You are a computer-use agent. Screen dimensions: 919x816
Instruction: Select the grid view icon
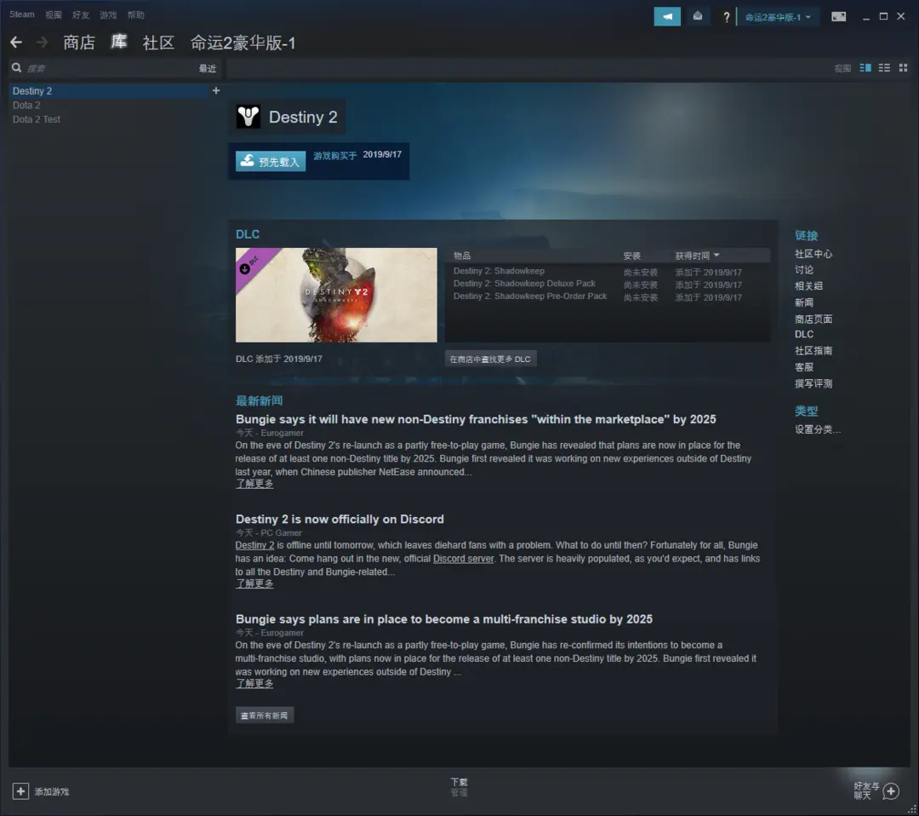pyautogui.click(x=903, y=68)
